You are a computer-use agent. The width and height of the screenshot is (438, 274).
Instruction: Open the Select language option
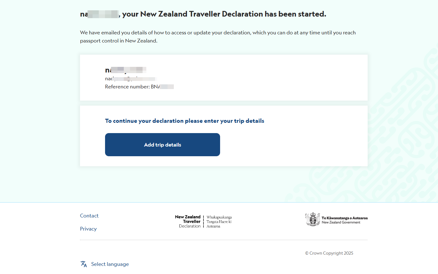click(x=110, y=264)
